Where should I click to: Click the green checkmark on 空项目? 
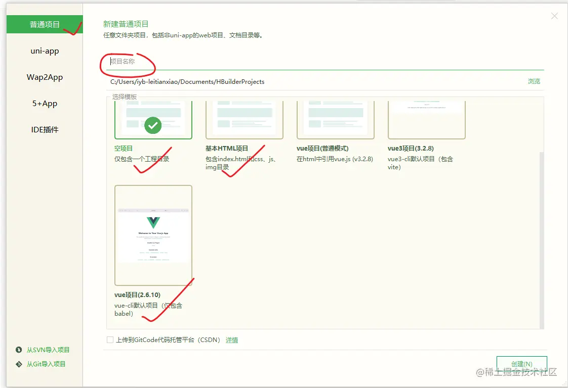[153, 125]
